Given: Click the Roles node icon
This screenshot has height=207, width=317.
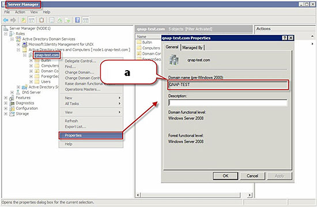Looking at the screenshot, I should [x=12, y=34].
